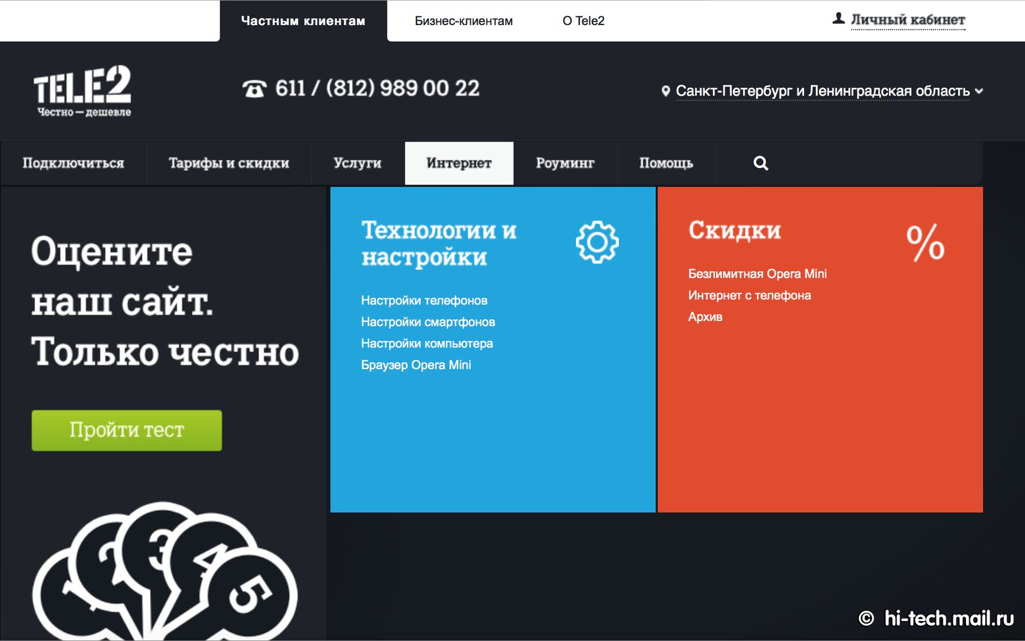Viewport: 1025px width, 641px height.
Task: Click the user icon beside Личный кабинет
Action: [838, 19]
